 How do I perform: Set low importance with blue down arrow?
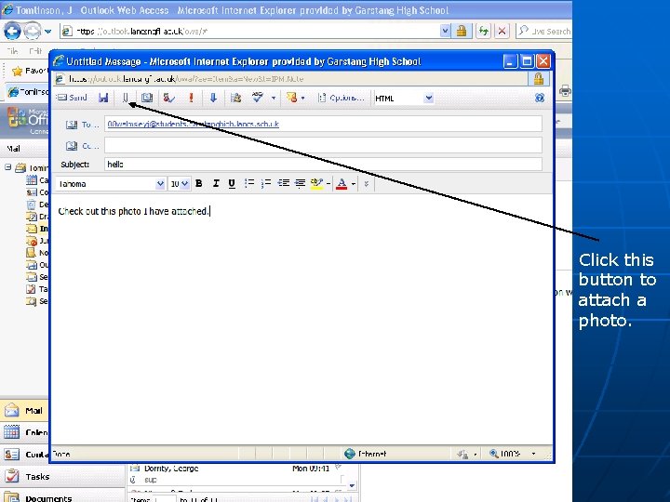213,98
